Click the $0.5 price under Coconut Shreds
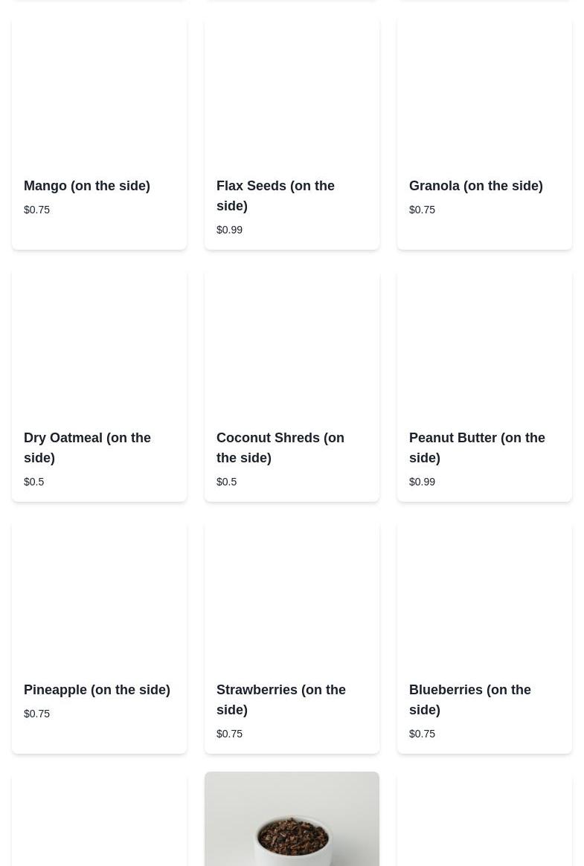The width and height of the screenshot is (584, 866). tap(226, 482)
